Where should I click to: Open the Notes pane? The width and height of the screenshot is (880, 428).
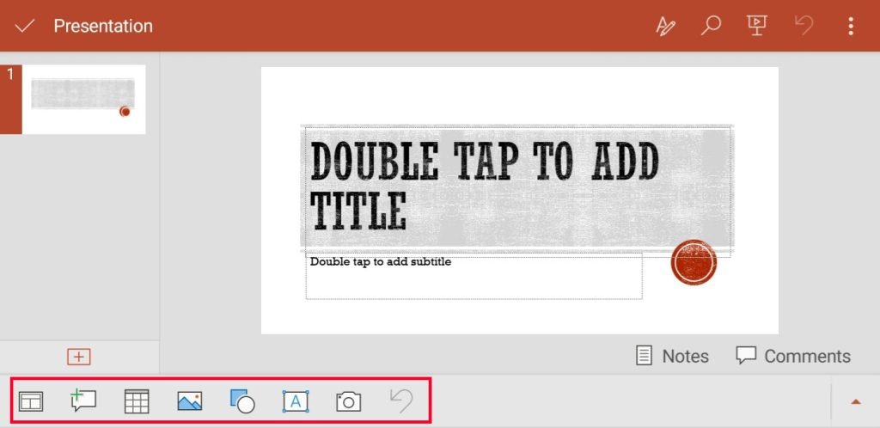coord(672,356)
